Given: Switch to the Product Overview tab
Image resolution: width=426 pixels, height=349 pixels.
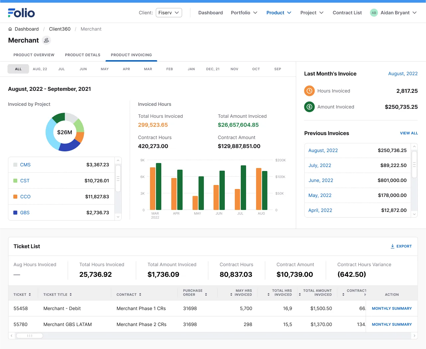Looking at the screenshot, I should click(x=34, y=55).
